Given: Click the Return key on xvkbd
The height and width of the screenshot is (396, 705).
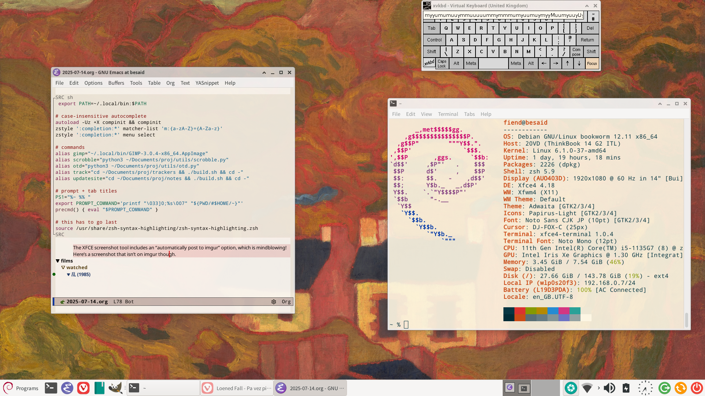Looking at the screenshot, I should 587,40.
